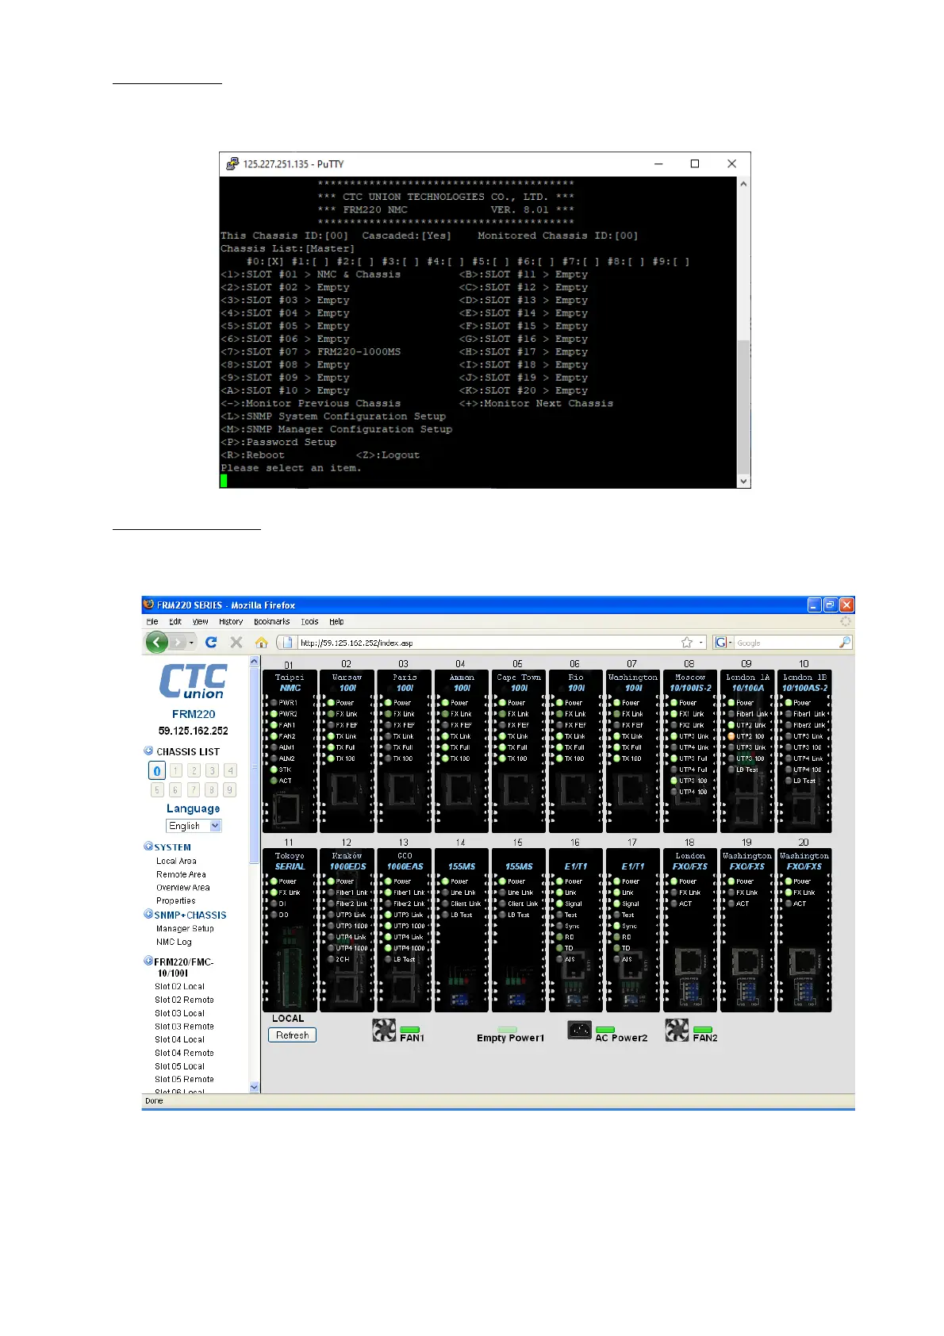Click the search magnifier icon in Firefox
This screenshot has height=1336, width=944.
pyautogui.click(x=845, y=642)
